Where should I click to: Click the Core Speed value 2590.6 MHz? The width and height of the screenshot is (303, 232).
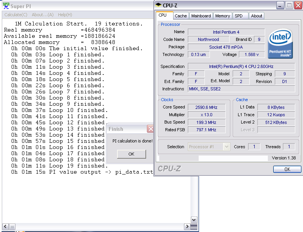(x=206, y=107)
